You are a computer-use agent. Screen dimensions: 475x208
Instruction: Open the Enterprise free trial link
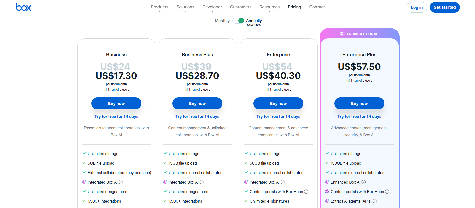pos(278,116)
